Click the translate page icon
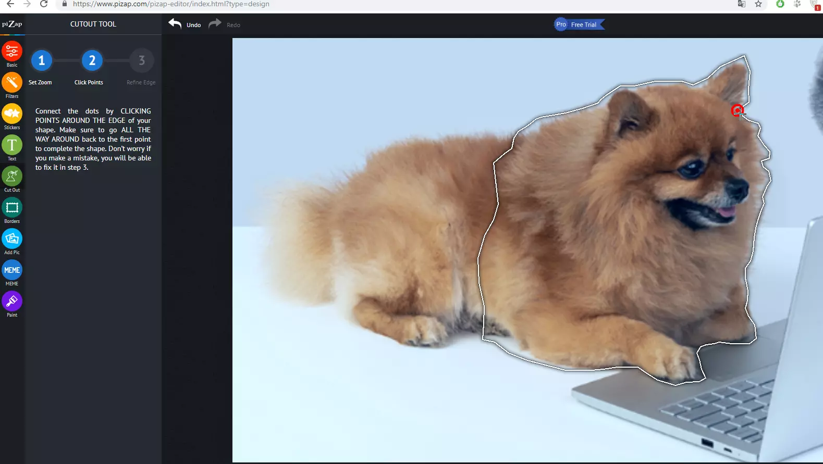This screenshot has width=823, height=464. pyautogui.click(x=742, y=4)
